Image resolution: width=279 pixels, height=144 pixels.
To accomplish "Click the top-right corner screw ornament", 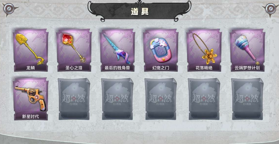I will [271, 8].
